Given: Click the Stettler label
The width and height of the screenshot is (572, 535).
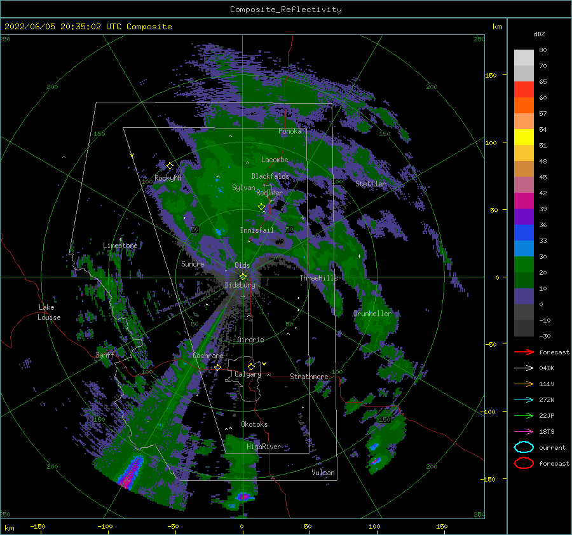Looking at the screenshot, I should pos(371,184).
